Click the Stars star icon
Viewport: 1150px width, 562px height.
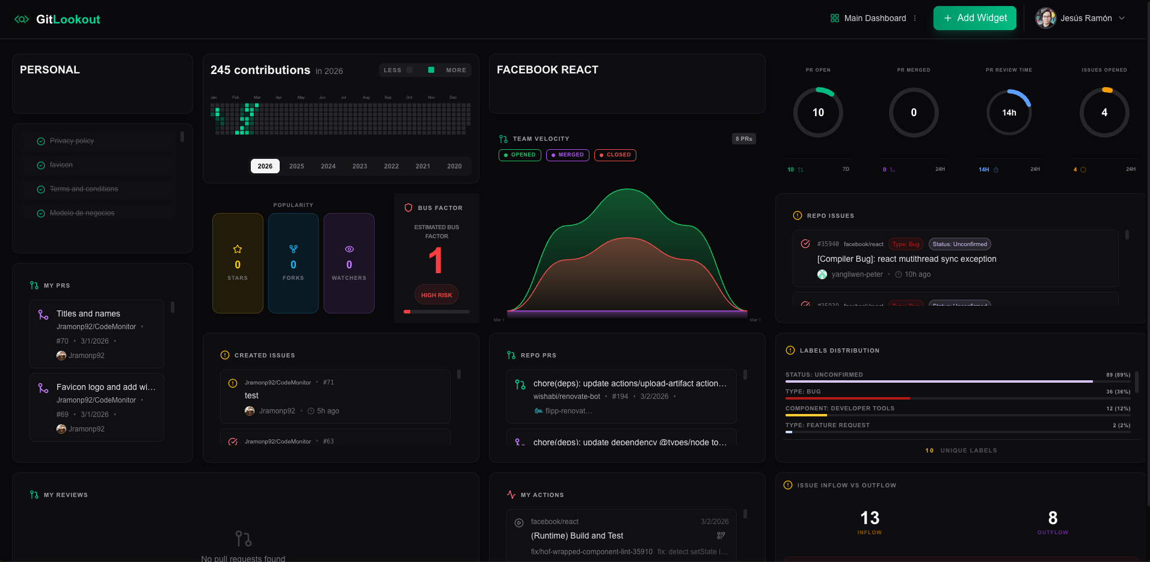[x=238, y=249]
